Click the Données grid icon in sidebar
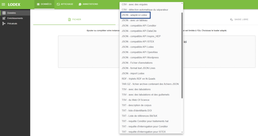The width and height of the screenshot is (258, 136). click(4, 13)
